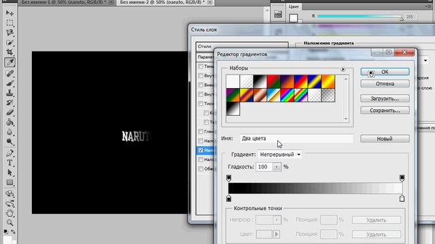Viewport: 435px width, 244px height.
Task: Select the Clone Stamp tool
Action: pos(10,93)
